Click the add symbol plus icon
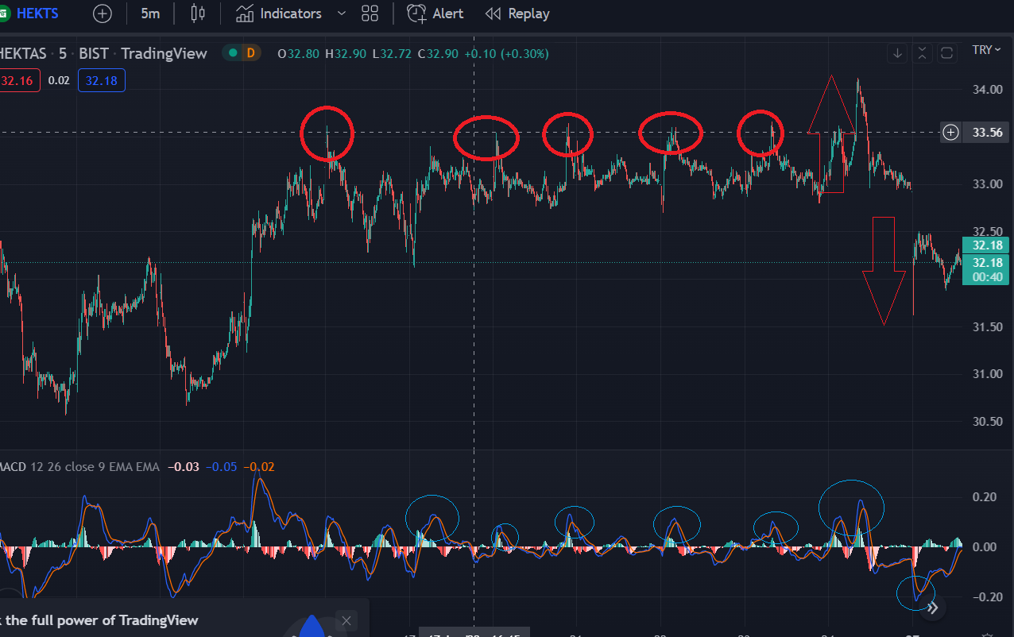The image size is (1014, 637). [x=103, y=14]
